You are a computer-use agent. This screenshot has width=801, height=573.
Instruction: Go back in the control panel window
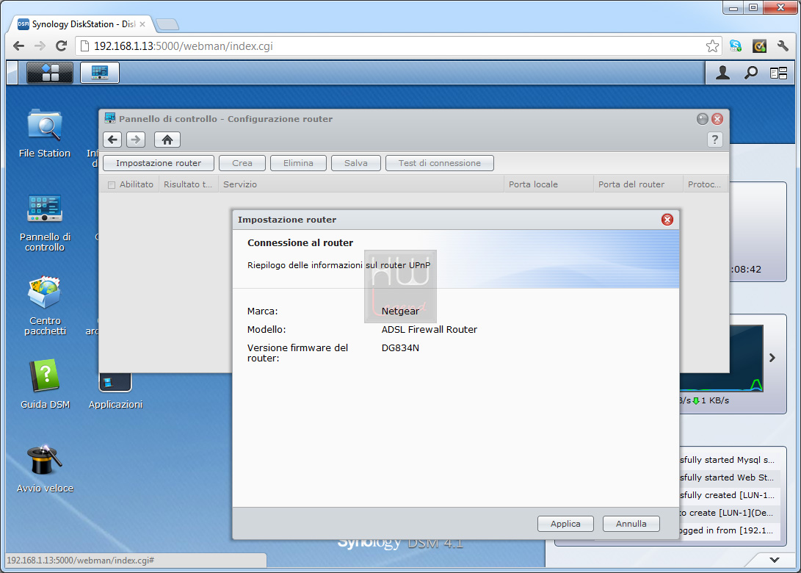click(x=112, y=140)
